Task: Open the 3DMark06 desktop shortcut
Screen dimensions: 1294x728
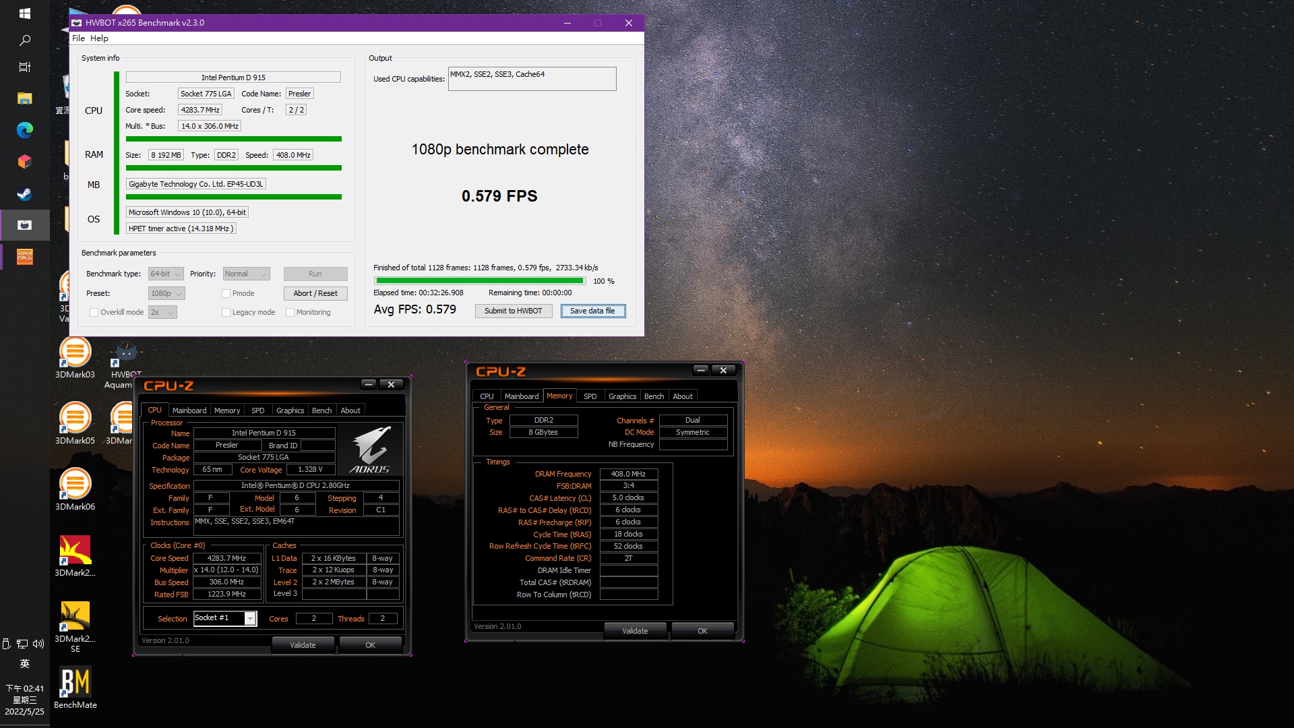Action: [75, 490]
